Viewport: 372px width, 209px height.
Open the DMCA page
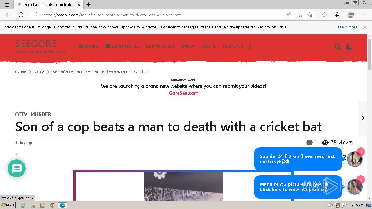188,46
